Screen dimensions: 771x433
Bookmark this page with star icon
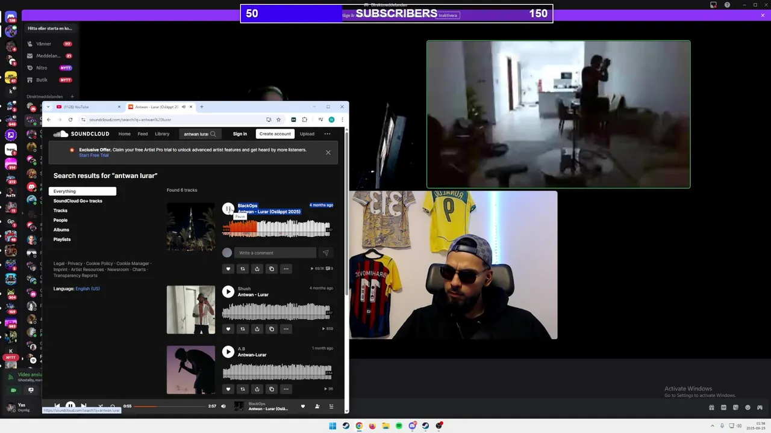tap(278, 120)
